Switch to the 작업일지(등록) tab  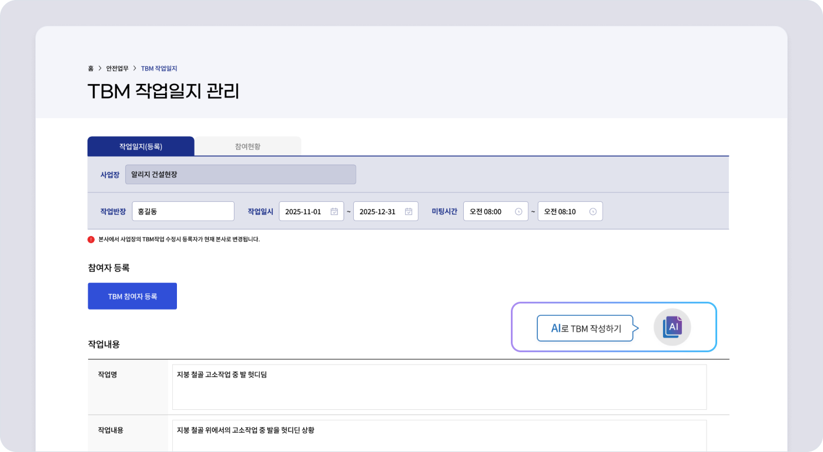tap(140, 146)
